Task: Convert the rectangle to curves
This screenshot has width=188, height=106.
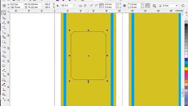Action: point(183,6)
